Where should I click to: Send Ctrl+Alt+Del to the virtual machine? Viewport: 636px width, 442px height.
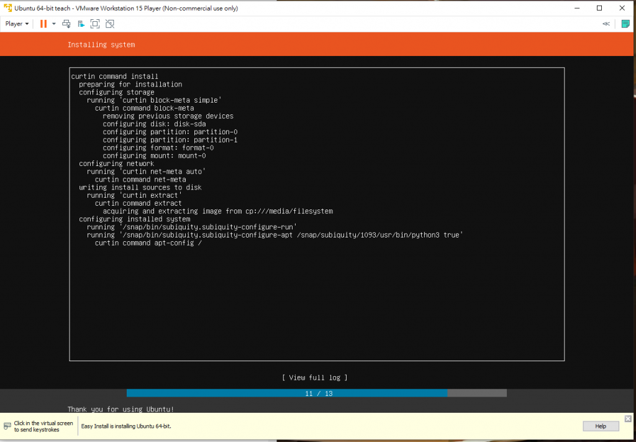(x=66, y=24)
